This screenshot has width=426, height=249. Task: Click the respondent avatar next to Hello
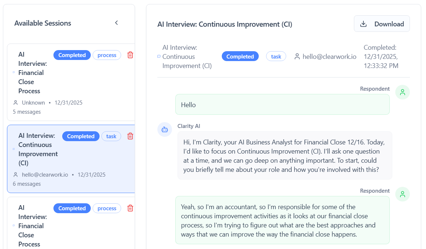pos(402,92)
